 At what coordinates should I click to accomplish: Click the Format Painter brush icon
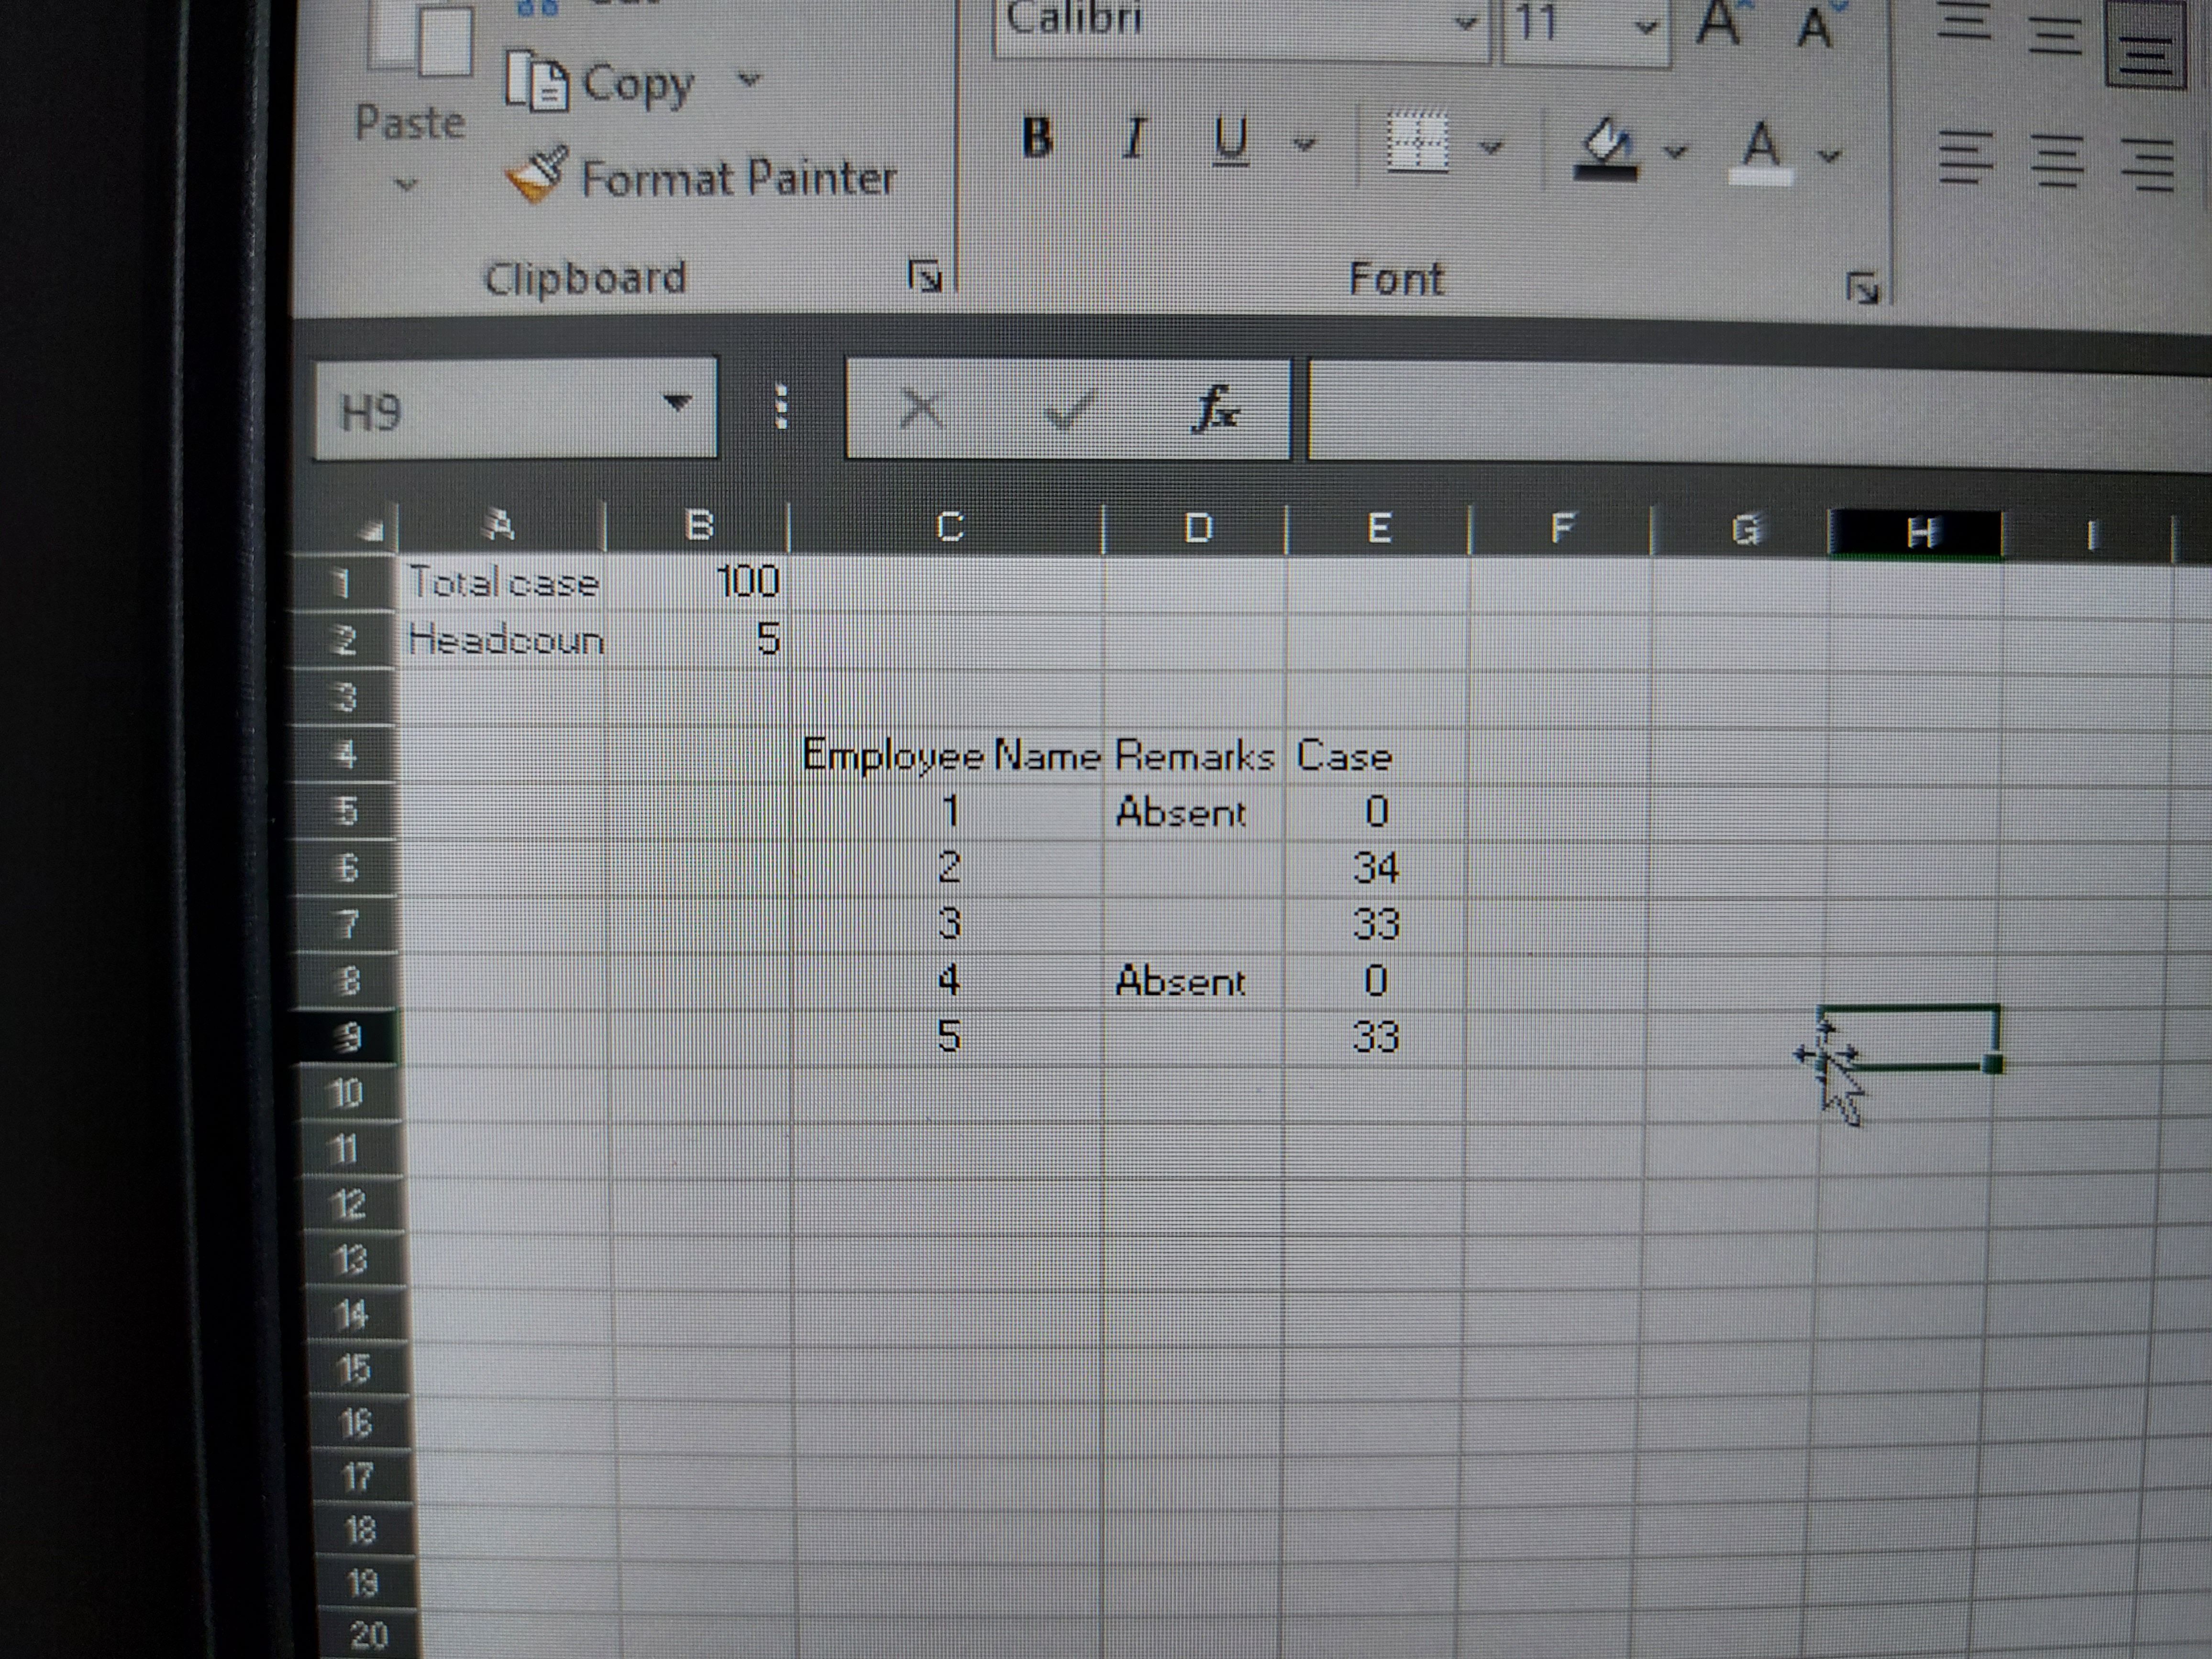pos(537,175)
